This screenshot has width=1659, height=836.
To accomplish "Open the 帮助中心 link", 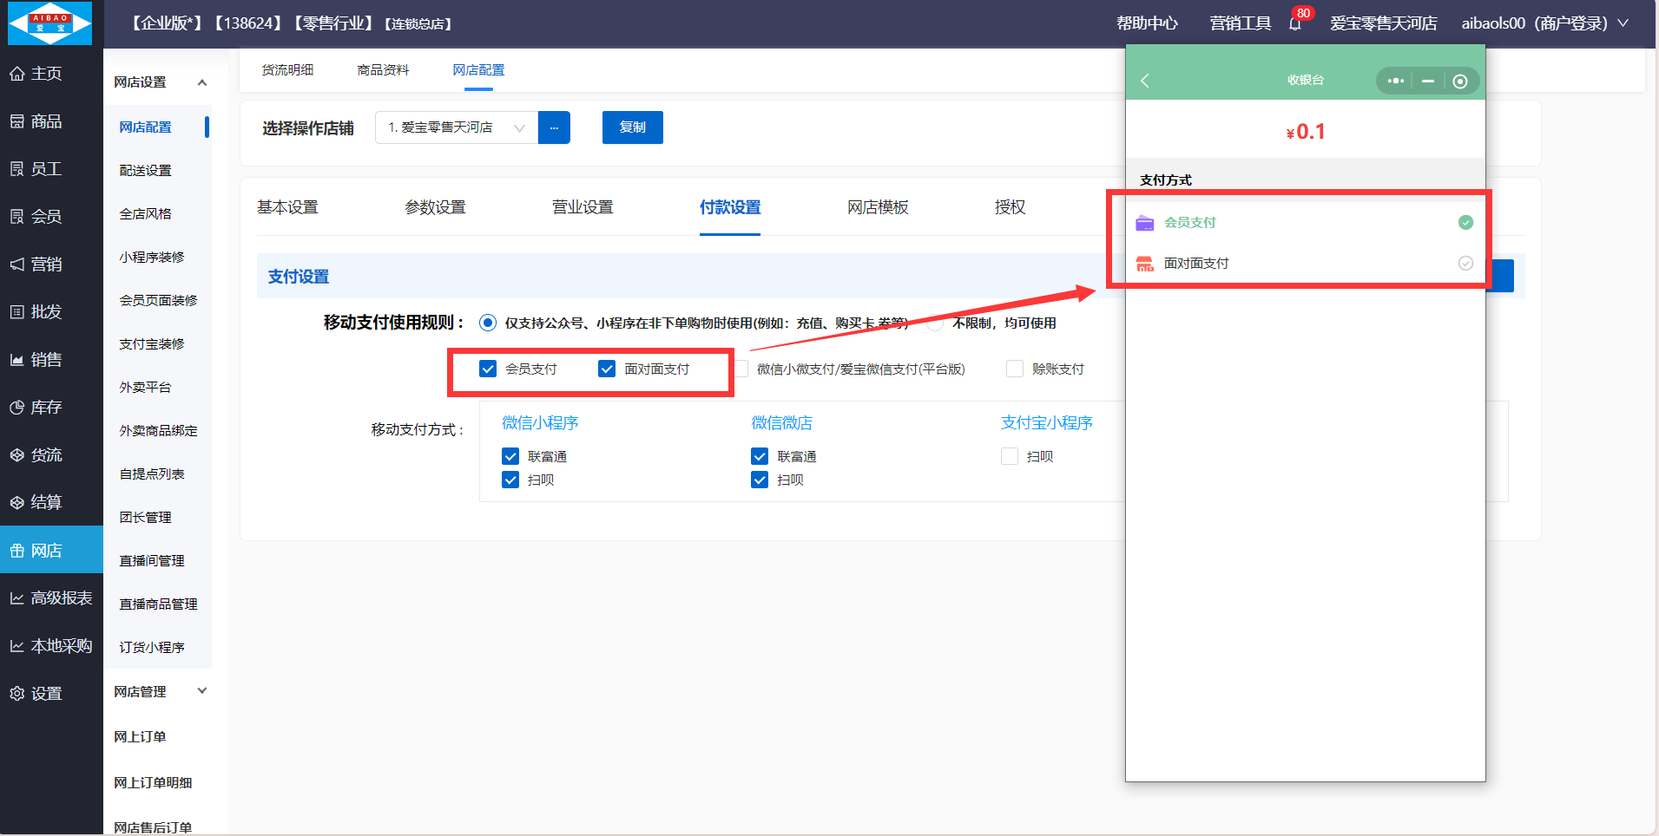I will (x=1147, y=23).
